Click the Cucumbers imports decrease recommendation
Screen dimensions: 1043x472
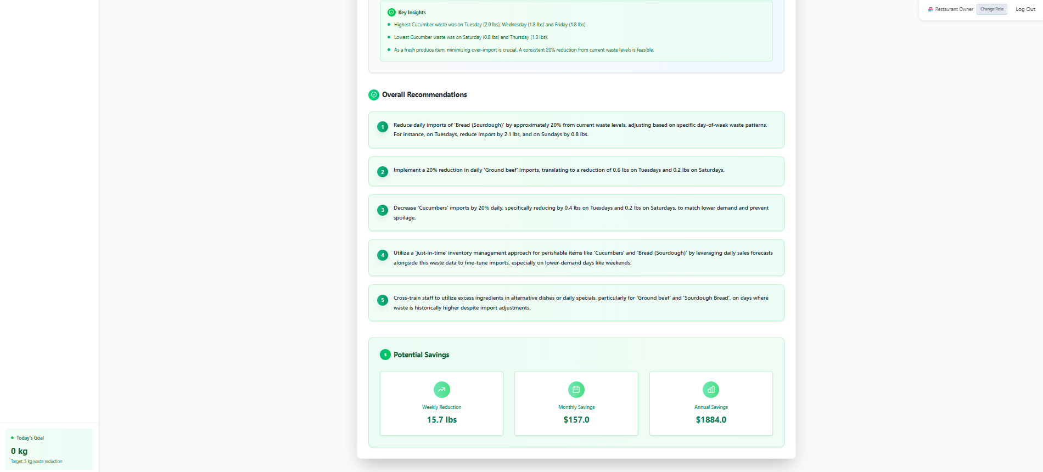click(576, 213)
